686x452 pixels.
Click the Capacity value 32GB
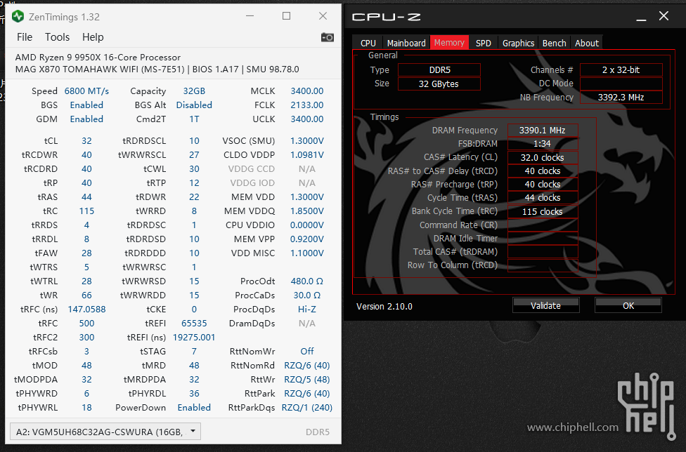click(194, 91)
